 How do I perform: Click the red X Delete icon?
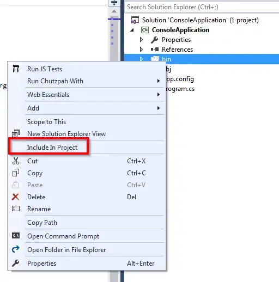click(x=15, y=197)
